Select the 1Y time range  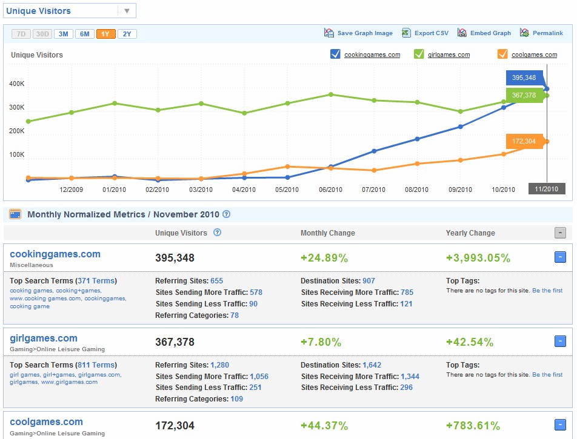[106, 34]
